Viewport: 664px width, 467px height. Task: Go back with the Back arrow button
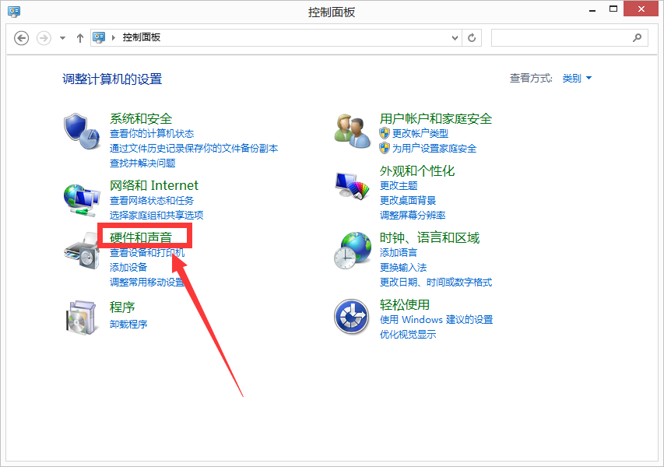(22, 38)
